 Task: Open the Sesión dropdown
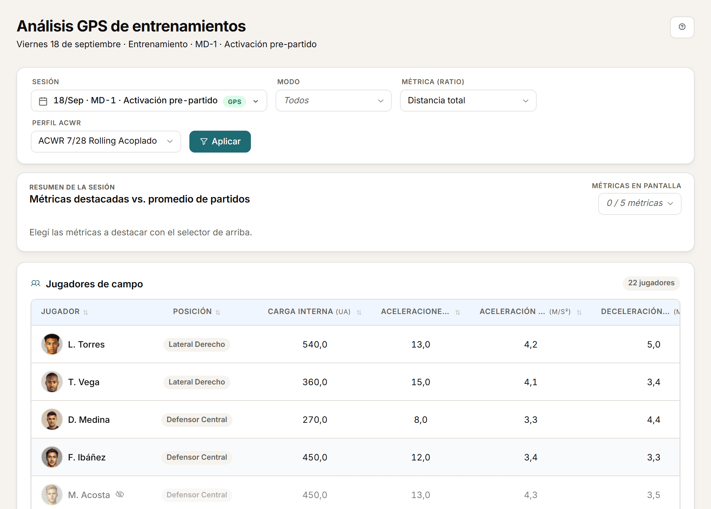149,101
